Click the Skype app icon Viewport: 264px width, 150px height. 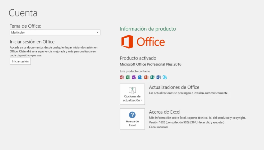click(165, 77)
